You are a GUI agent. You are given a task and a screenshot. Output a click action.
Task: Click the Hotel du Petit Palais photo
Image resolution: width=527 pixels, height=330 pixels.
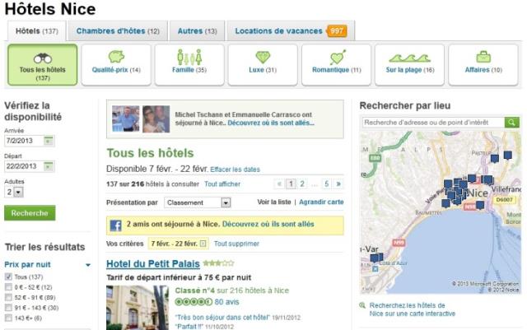(x=138, y=308)
